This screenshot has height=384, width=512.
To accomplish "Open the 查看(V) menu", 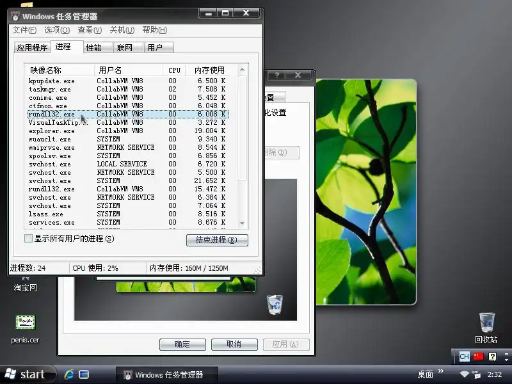I will coord(90,30).
